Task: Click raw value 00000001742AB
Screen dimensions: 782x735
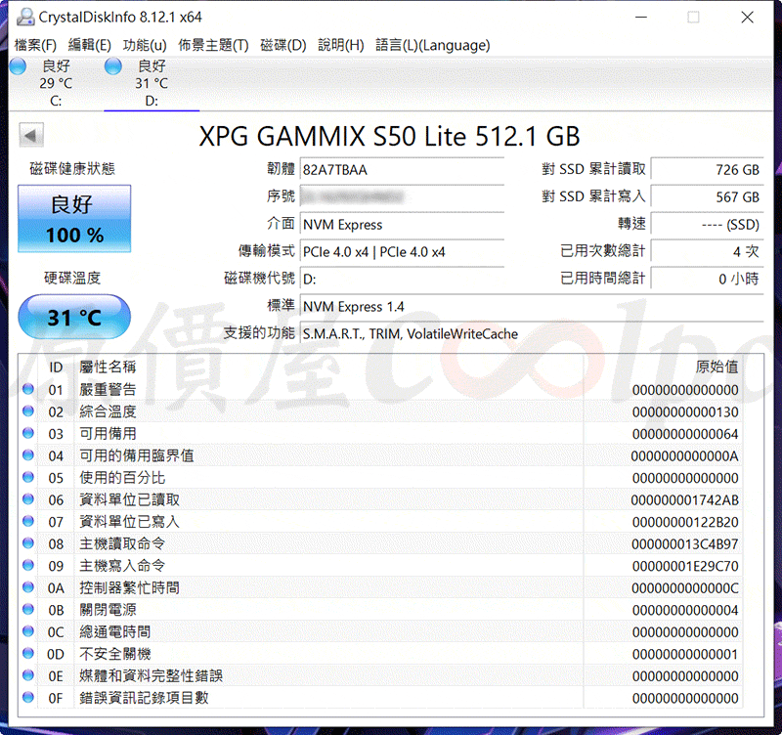Action: click(x=685, y=500)
